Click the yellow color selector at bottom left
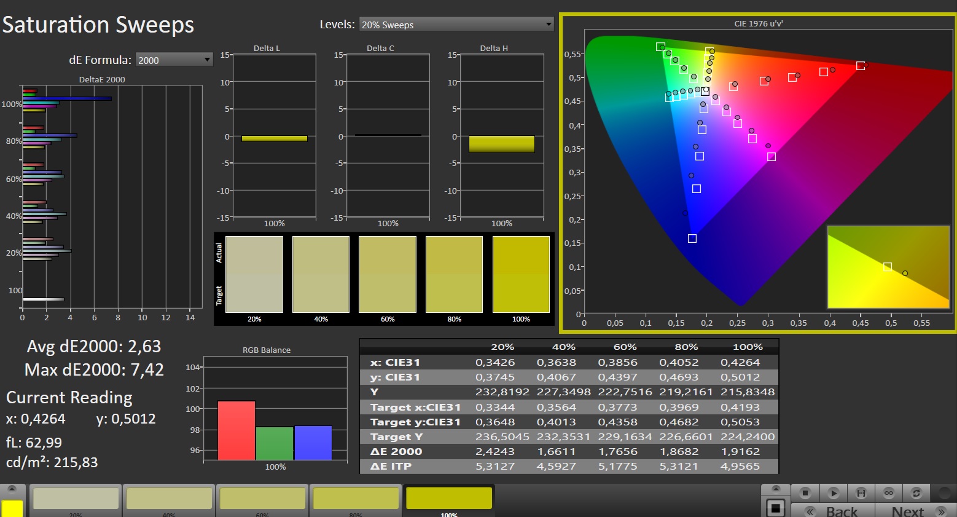 [x=12, y=508]
